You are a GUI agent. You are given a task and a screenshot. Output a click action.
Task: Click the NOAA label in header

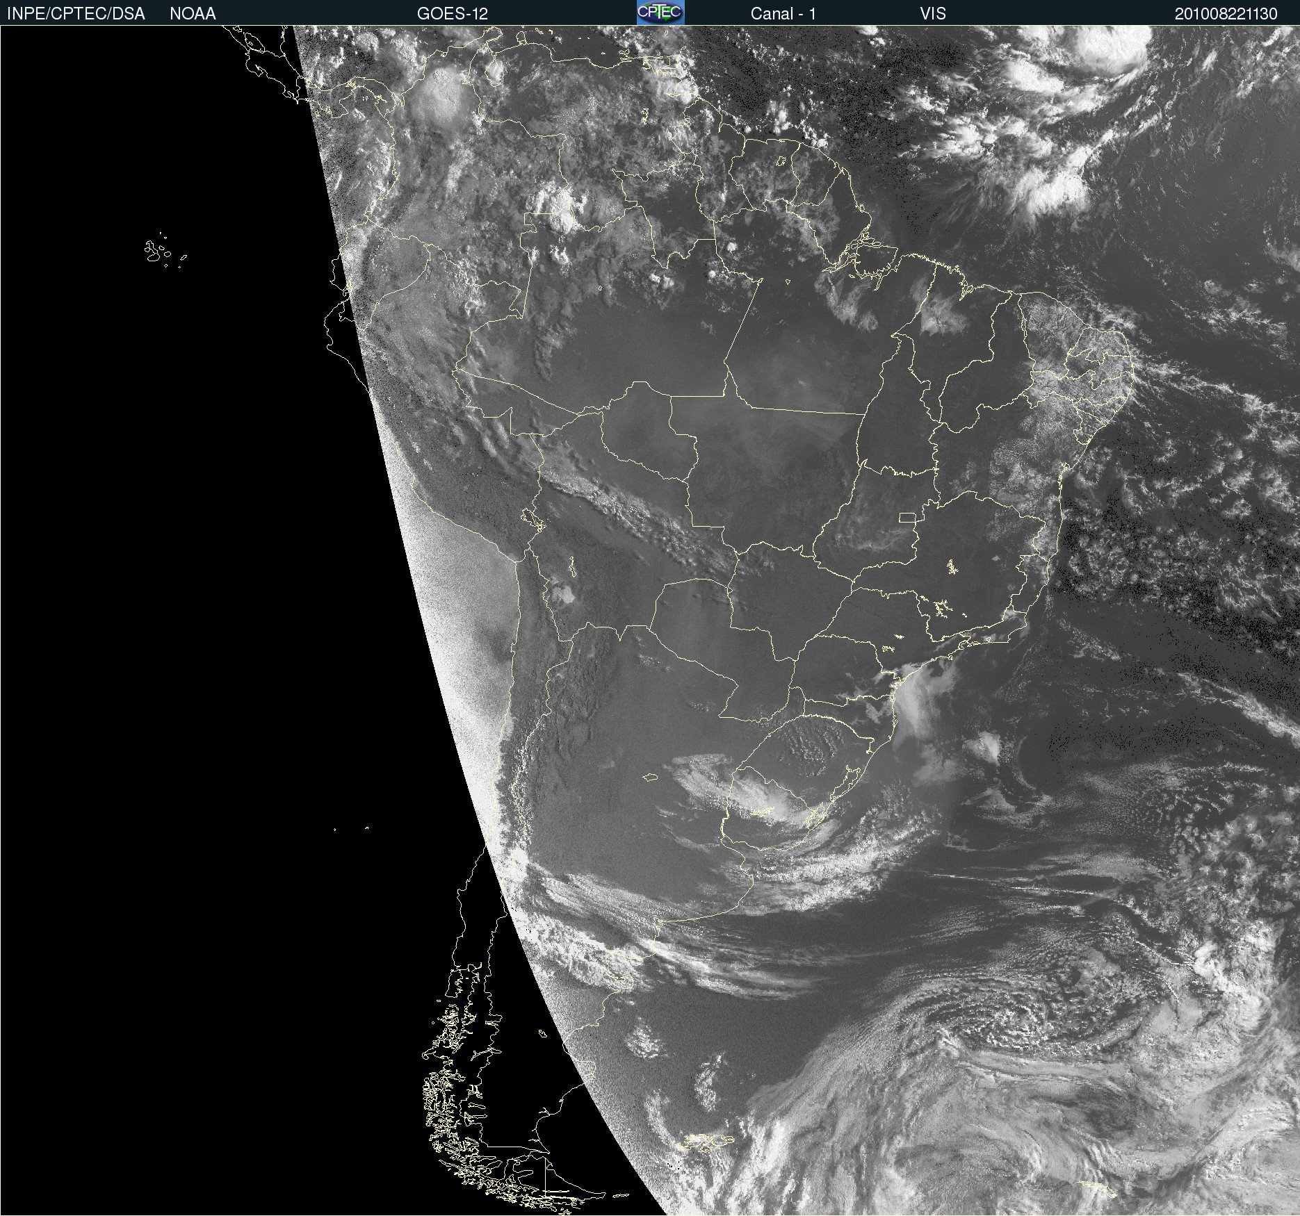(193, 14)
